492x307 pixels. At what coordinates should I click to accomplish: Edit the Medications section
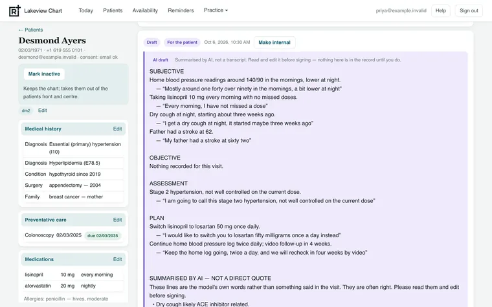pyautogui.click(x=117, y=259)
